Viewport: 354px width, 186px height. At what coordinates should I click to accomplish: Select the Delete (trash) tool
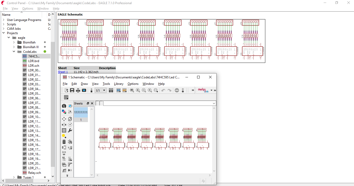(x=64, y=142)
